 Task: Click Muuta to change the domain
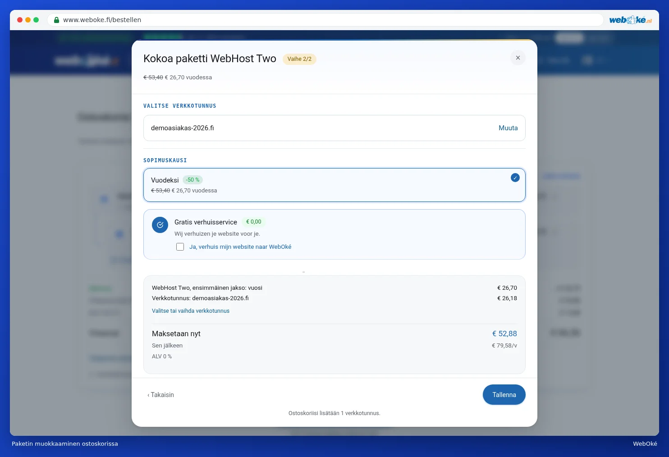coord(508,128)
